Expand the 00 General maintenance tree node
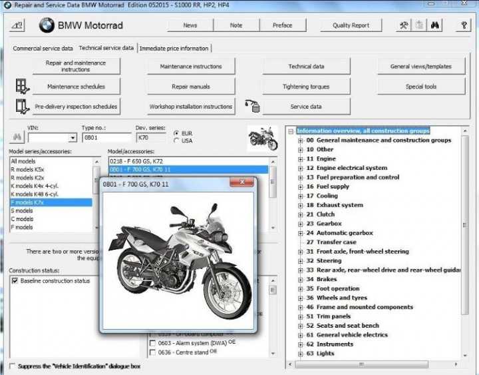 pos(300,141)
